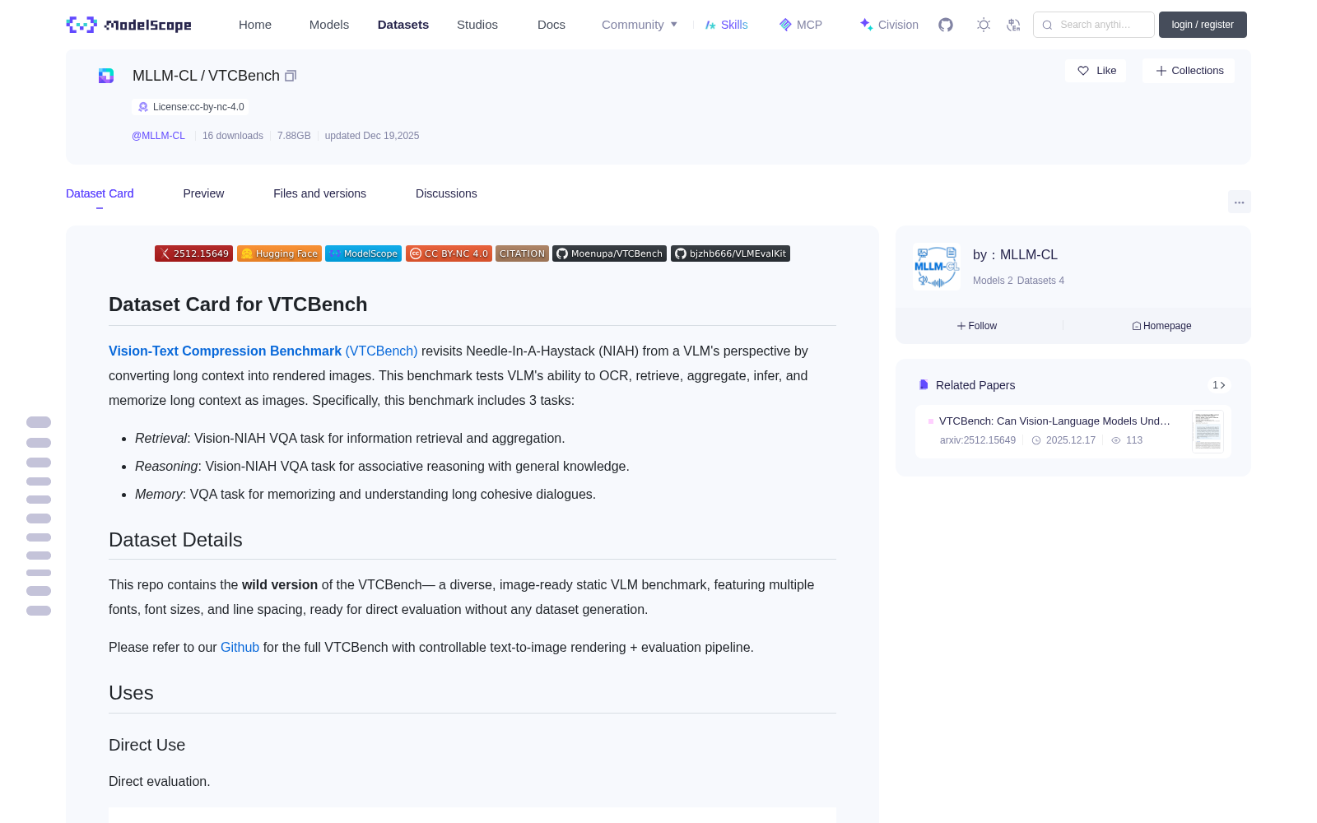Click the login / register button
The width and height of the screenshot is (1317, 823).
point(1203,25)
